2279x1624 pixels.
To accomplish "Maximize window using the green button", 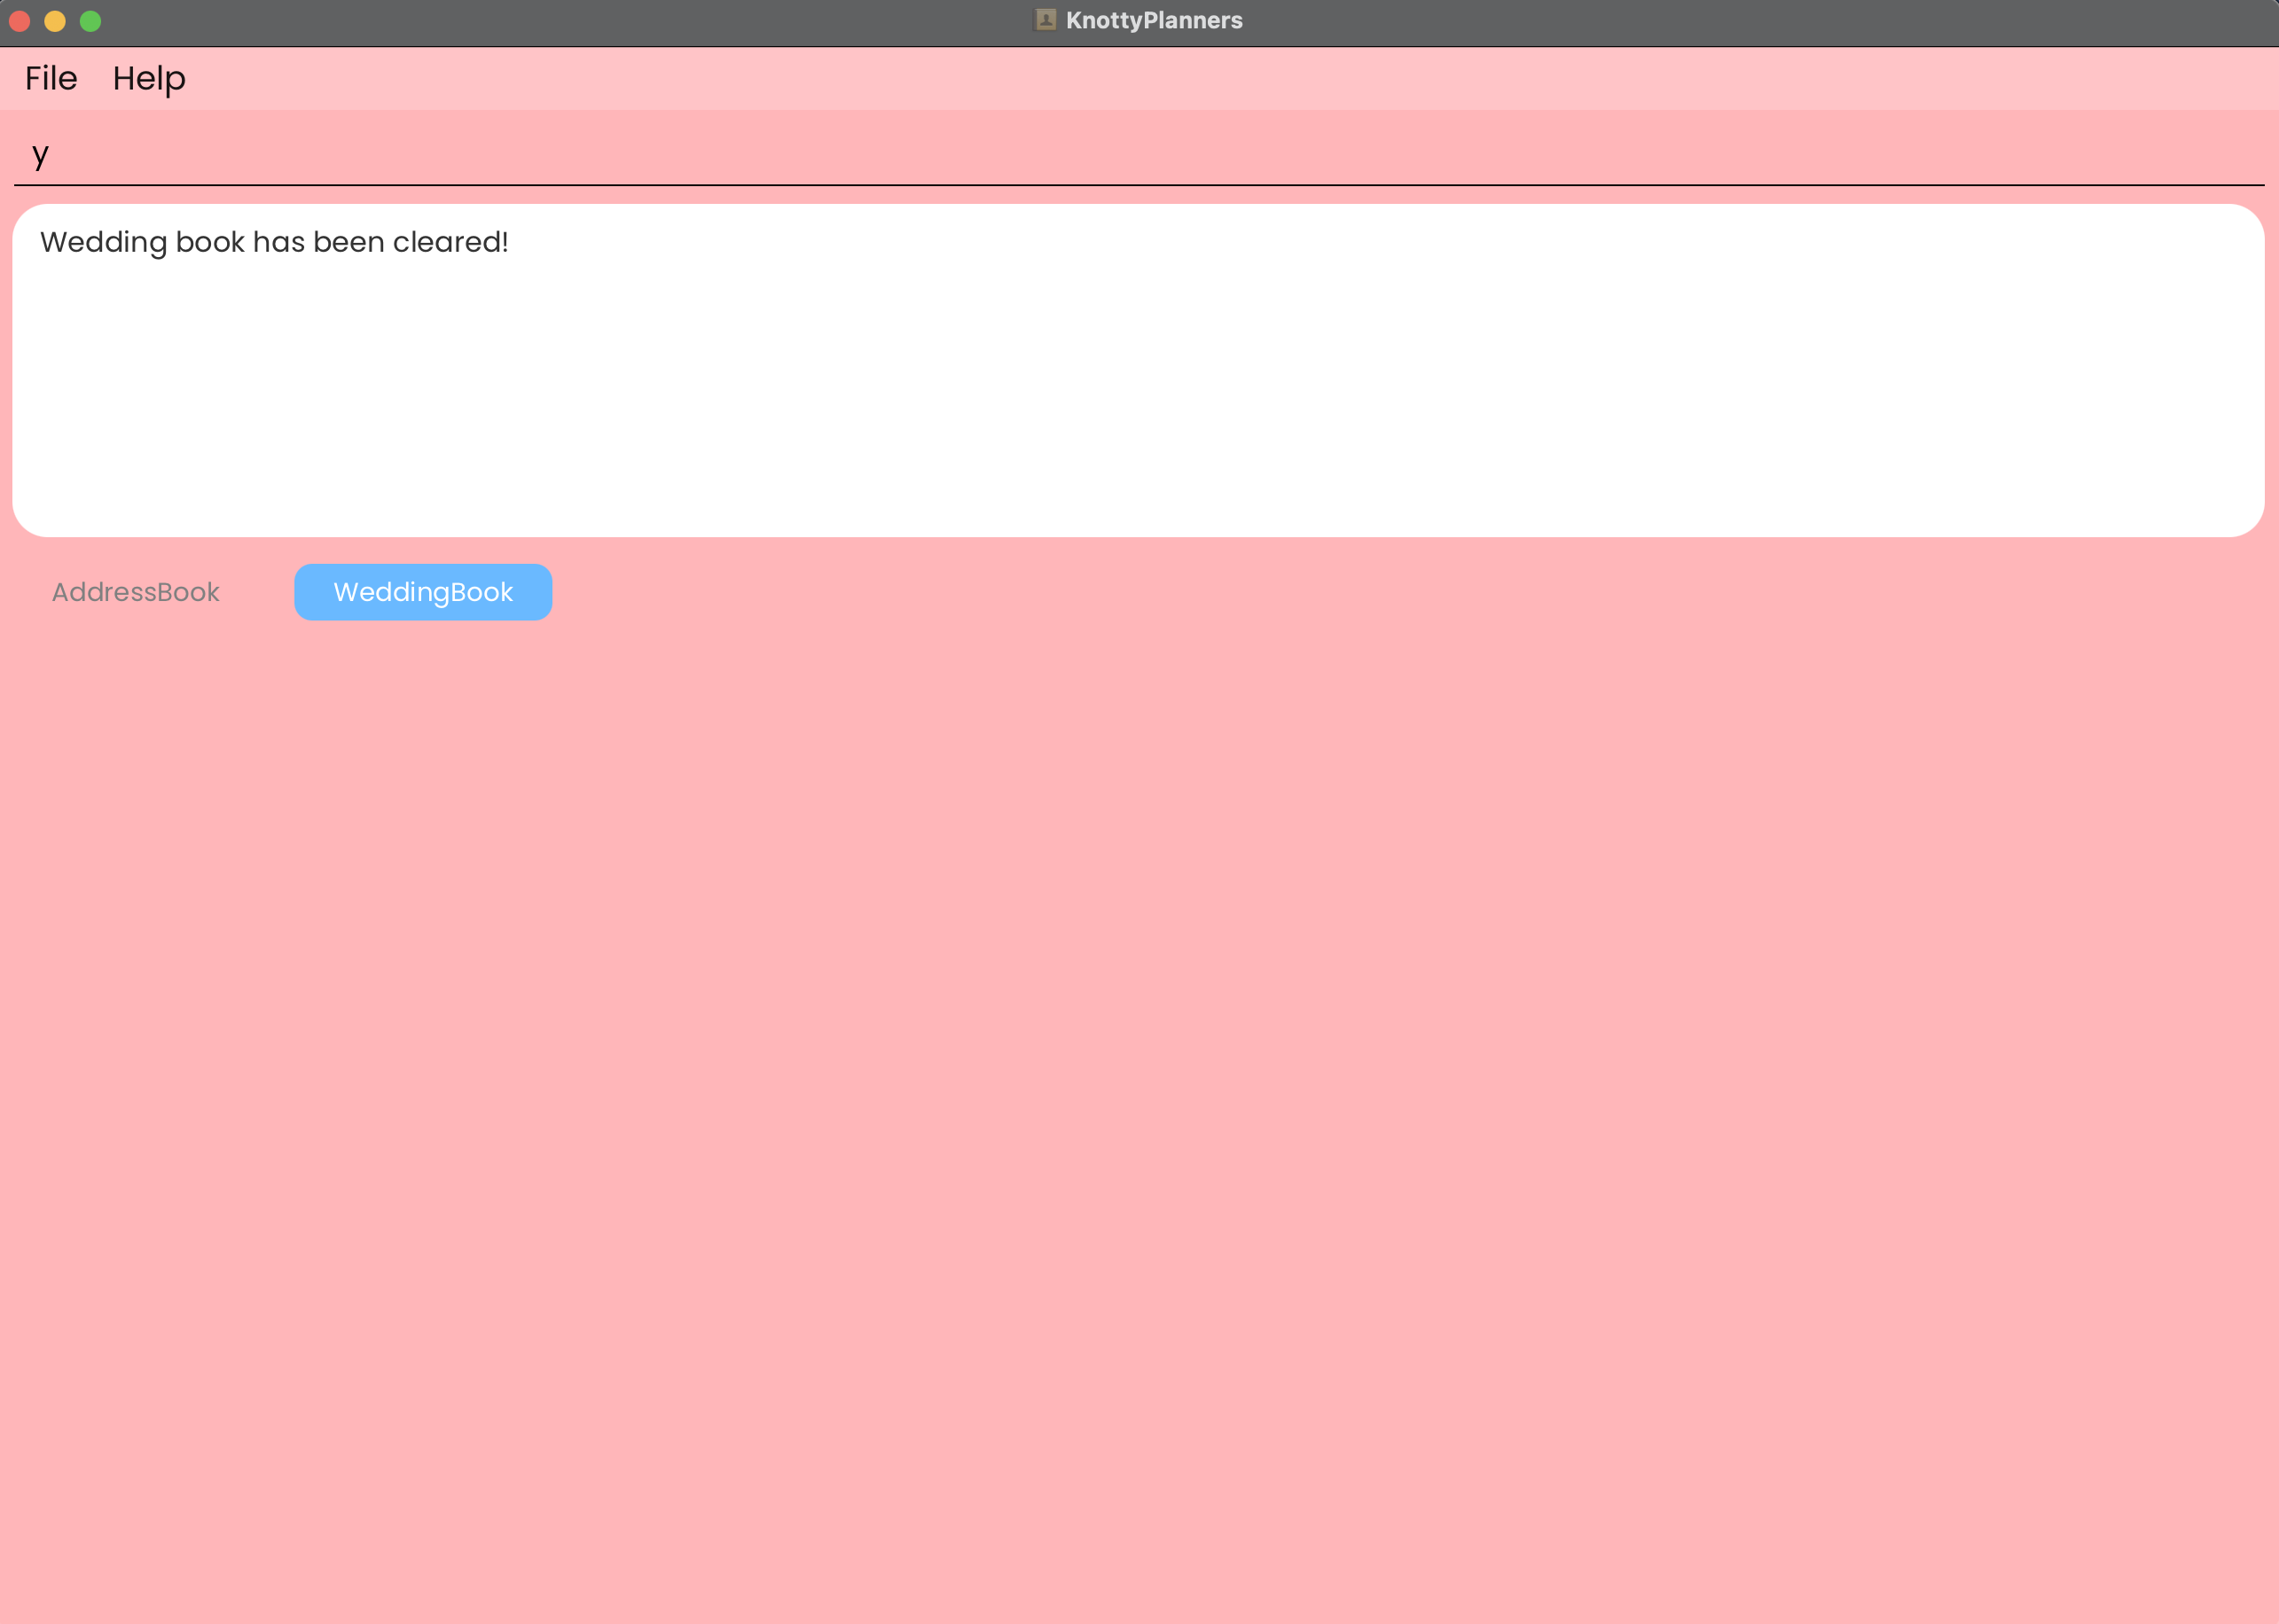I will coord(90,21).
